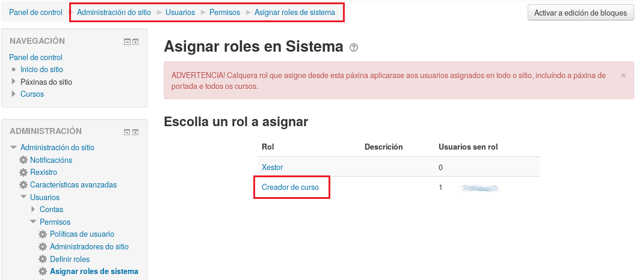Screen dimensions: 636x280
Task: Open Administradores do sitio link
Action: coord(89,247)
